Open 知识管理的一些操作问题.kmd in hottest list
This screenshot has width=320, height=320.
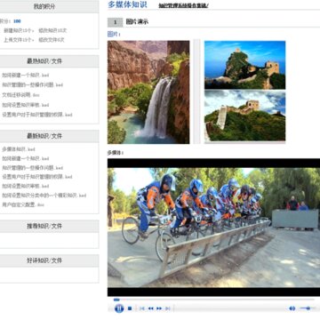[x=33, y=85]
